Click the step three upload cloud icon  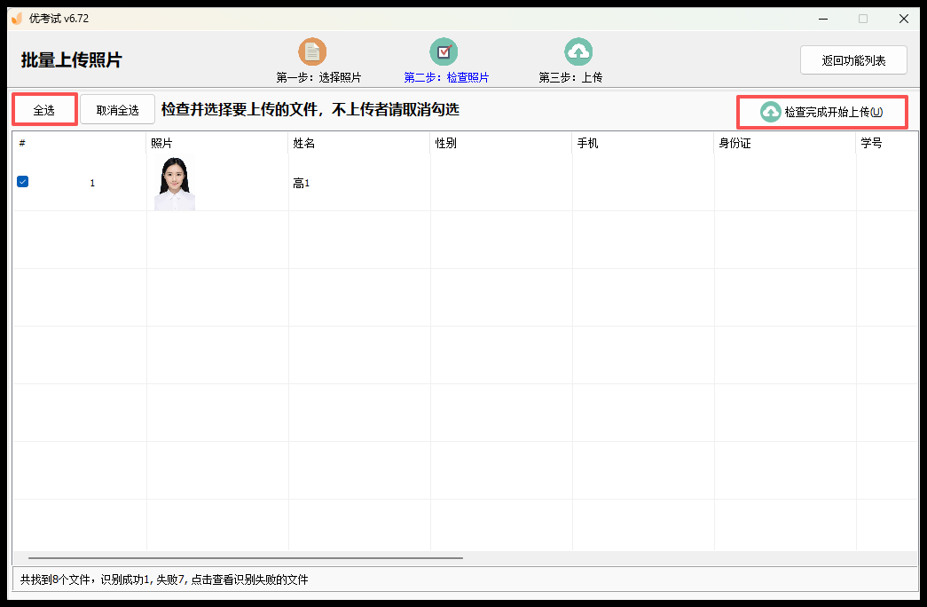578,52
